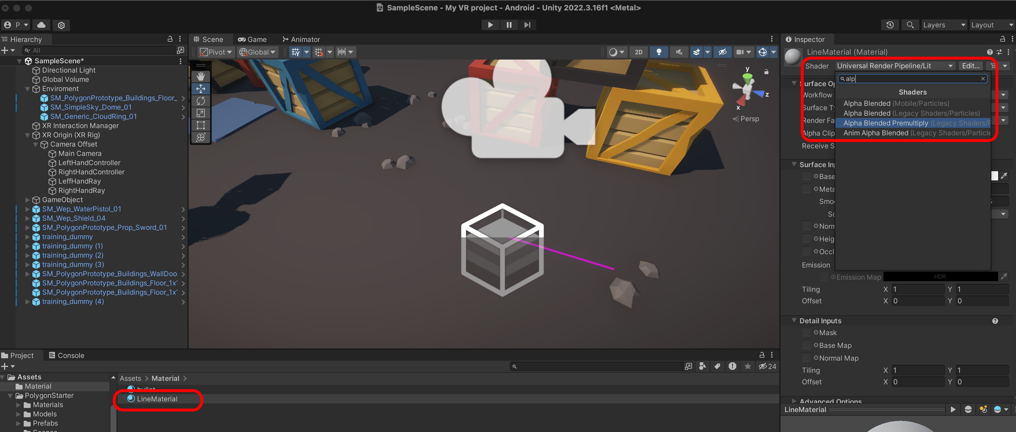Expand the GameObject hierarchy item

(27, 200)
